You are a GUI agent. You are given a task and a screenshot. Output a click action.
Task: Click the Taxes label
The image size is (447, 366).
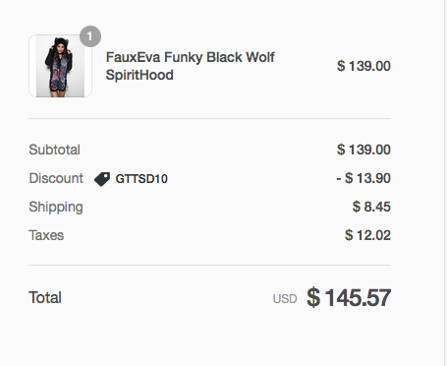[46, 235]
